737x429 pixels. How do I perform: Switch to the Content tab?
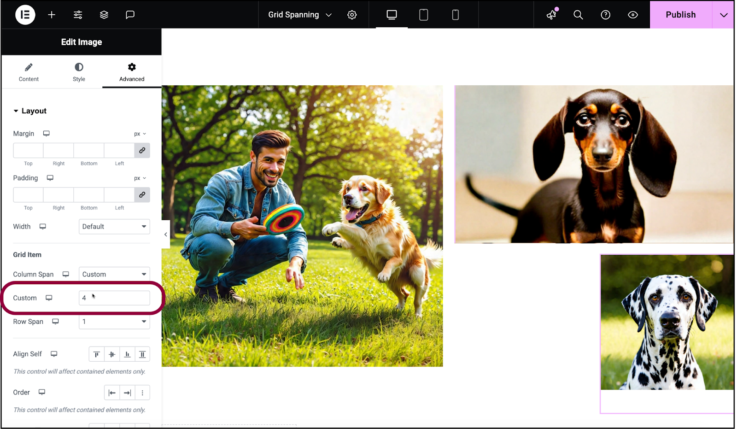click(29, 72)
